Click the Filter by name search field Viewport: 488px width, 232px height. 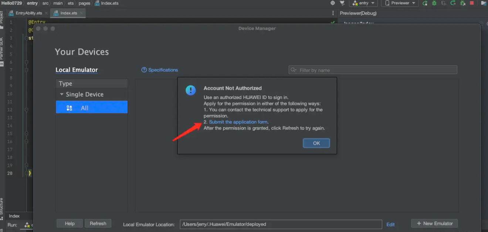(373, 70)
